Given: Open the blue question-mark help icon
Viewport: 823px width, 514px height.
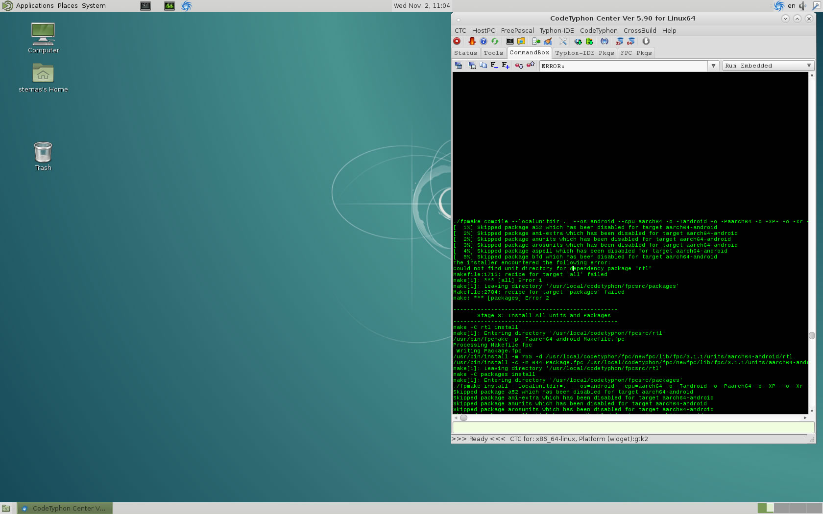Looking at the screenshot, I should point(484,41).
